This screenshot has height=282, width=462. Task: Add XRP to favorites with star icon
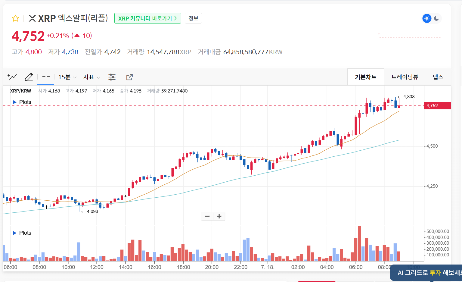(15, 18)
